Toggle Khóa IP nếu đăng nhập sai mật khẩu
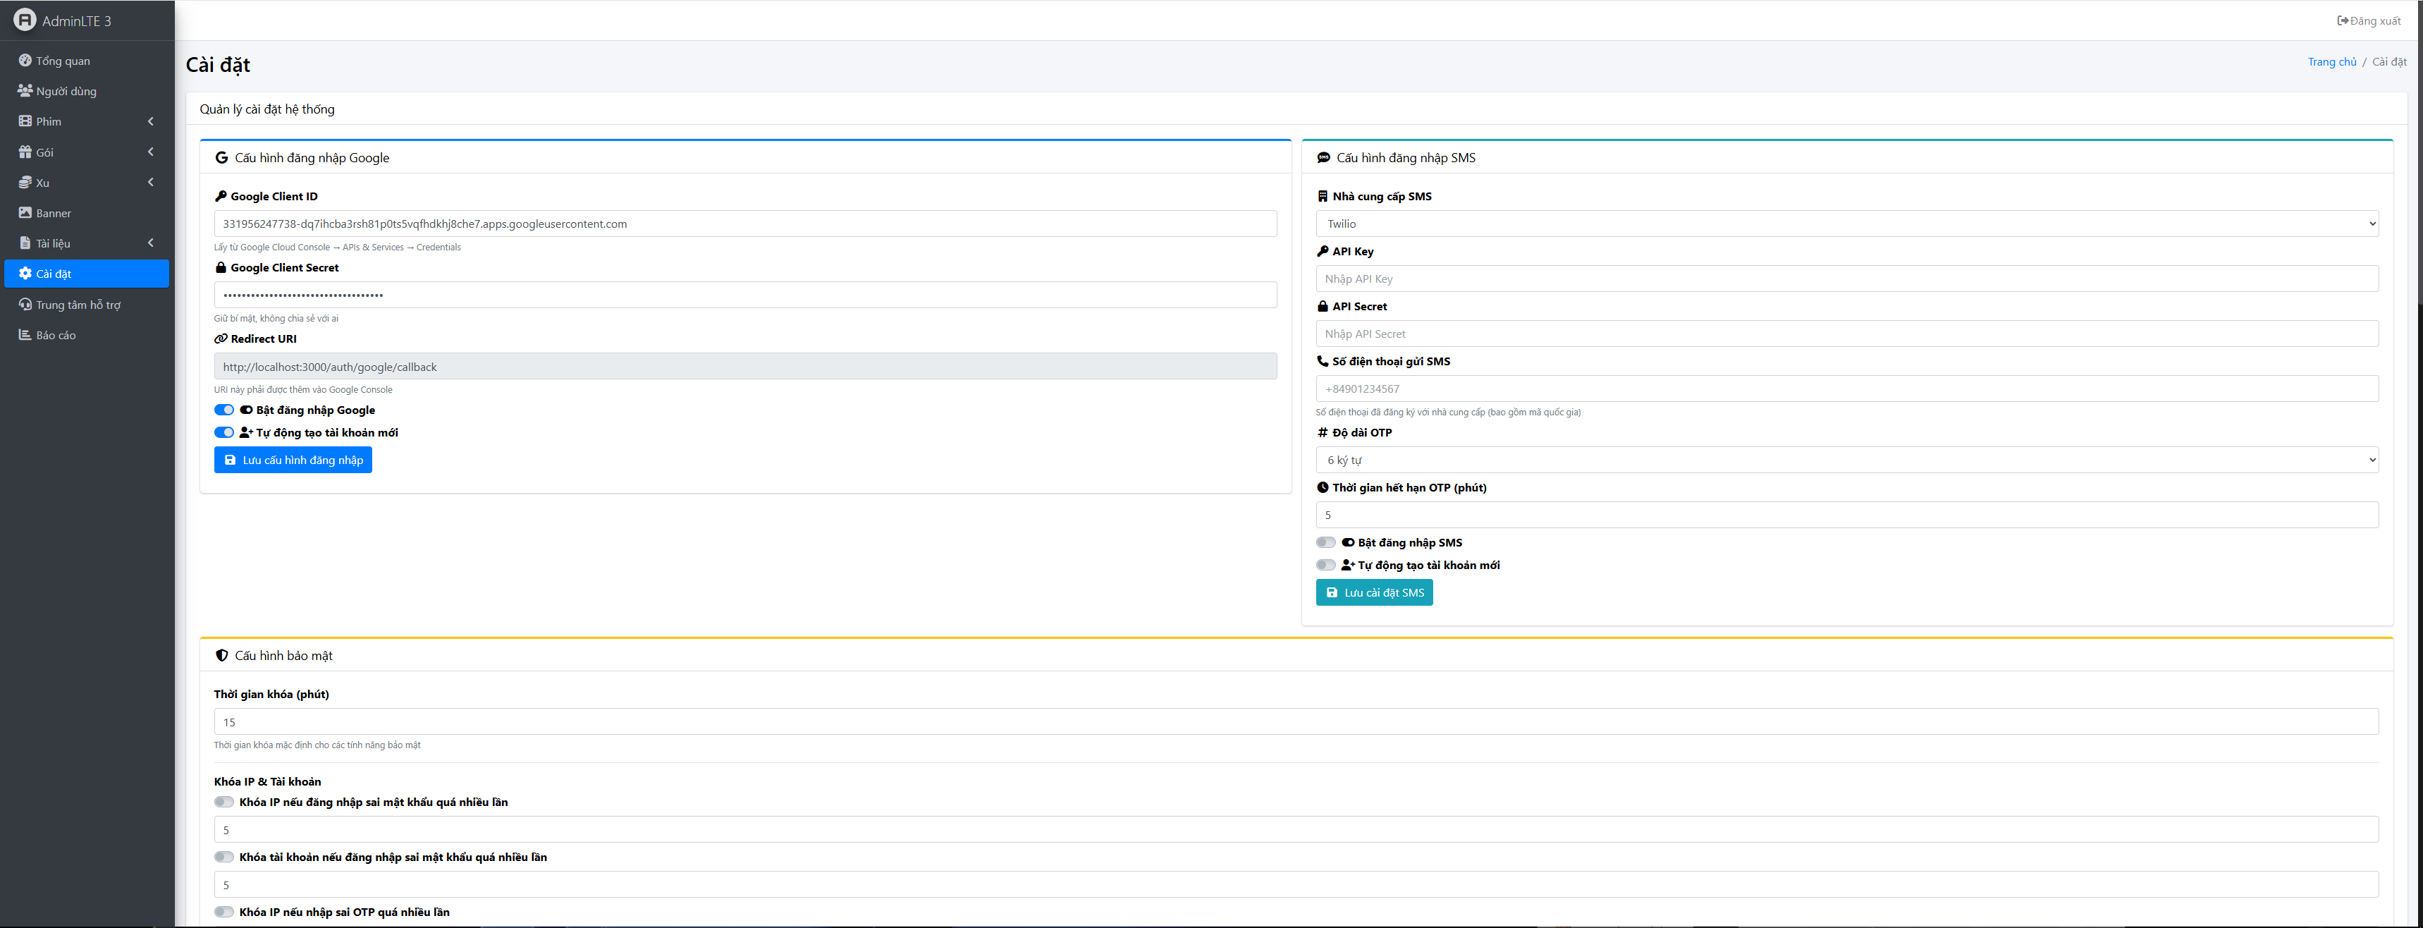 [224, 801]
